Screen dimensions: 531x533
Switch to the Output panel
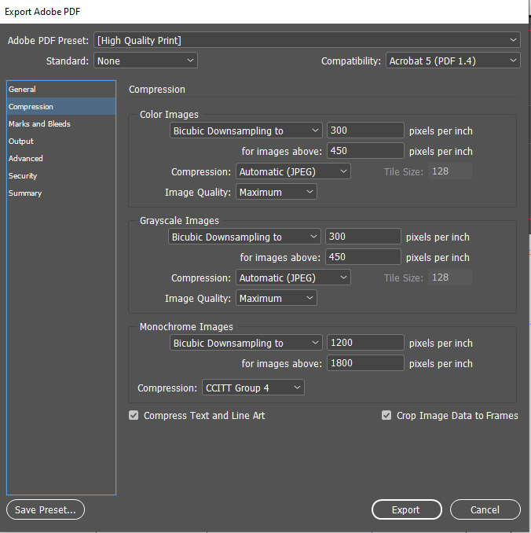click(x=61, y=141)
